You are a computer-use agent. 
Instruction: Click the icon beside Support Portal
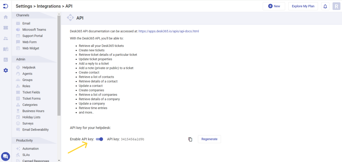pyautogui.click(x=18, y=36)
